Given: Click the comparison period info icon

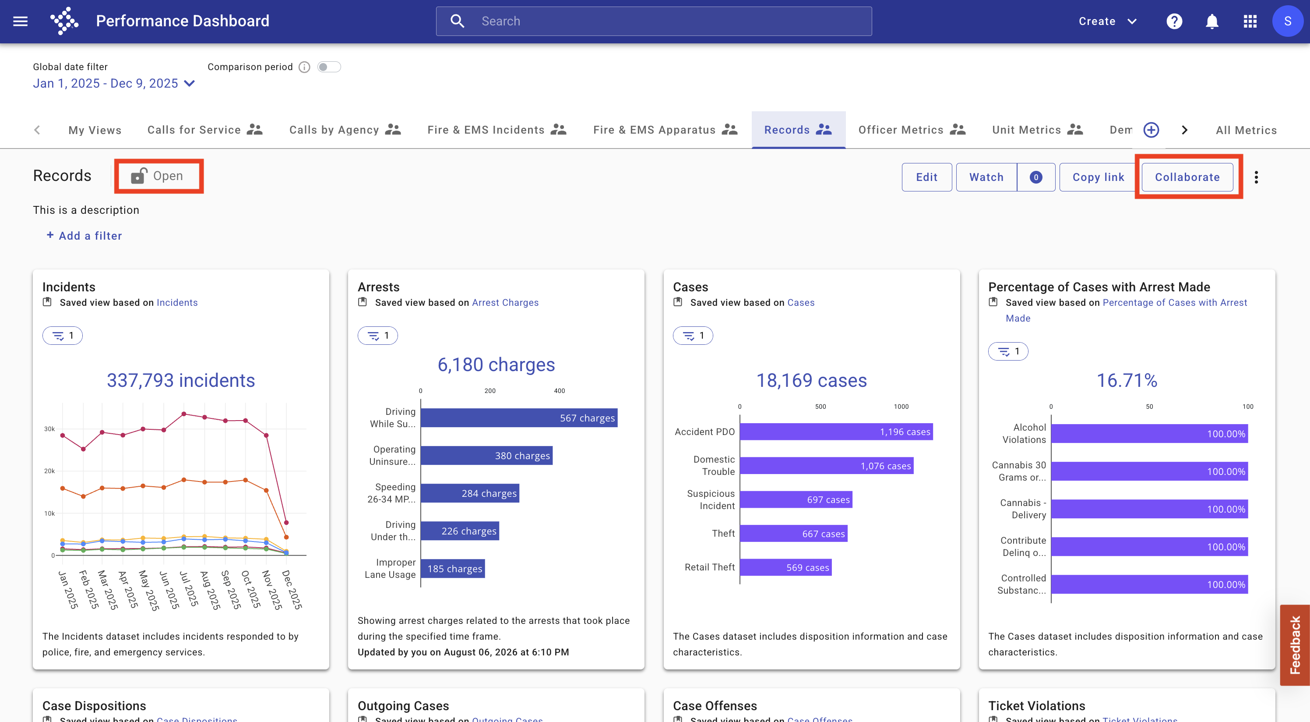Looking at the screenshot, I should click(x=304, y=67).
